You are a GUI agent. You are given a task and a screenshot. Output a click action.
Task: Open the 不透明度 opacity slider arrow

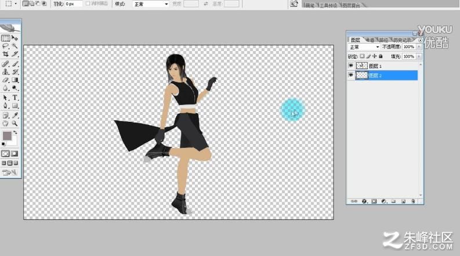419,46
